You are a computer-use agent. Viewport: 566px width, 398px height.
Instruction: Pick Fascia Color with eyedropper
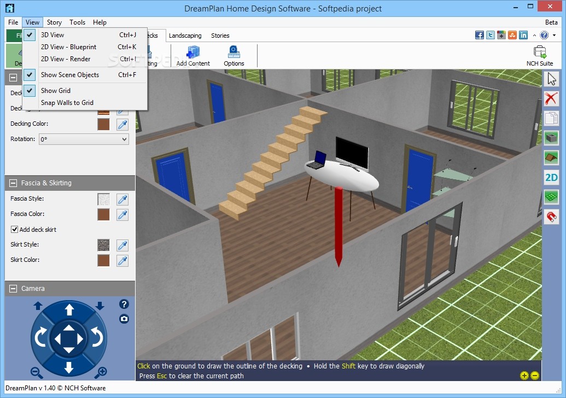122,214
